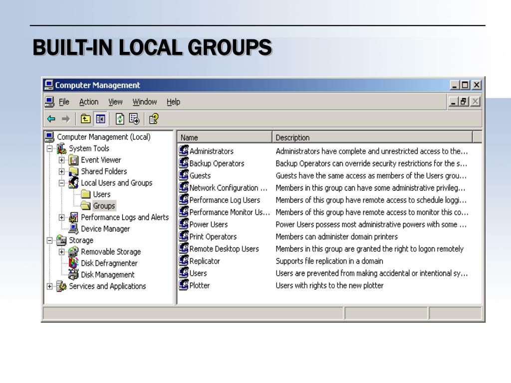Image resolution: width=511 pixels, height=383 pixels.
Task: Open the View menu
Action: tap(115, 102)
